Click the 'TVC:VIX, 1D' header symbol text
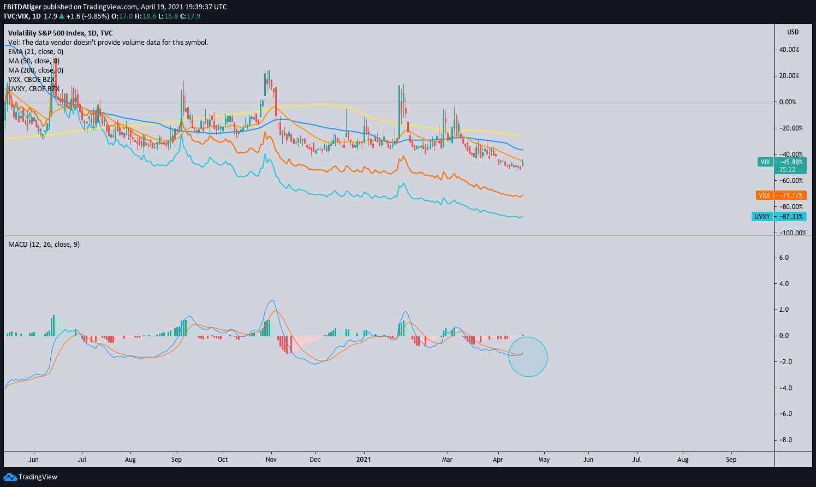Viewport: 816px width, 487px height. coord(22,16)
